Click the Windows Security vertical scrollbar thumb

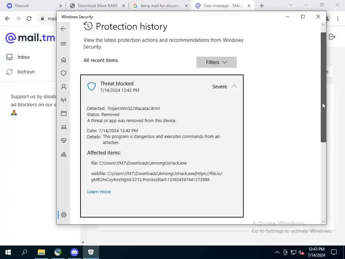pos(323,87)
